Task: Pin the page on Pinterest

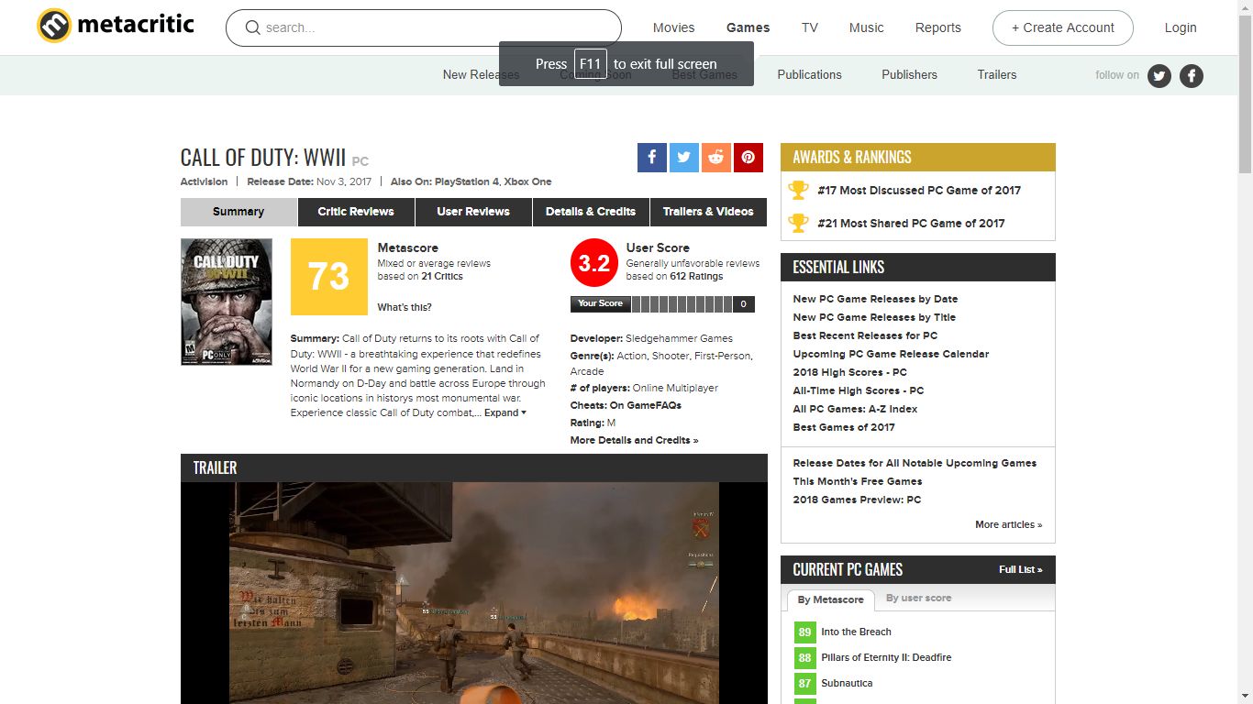Action: 748,157
